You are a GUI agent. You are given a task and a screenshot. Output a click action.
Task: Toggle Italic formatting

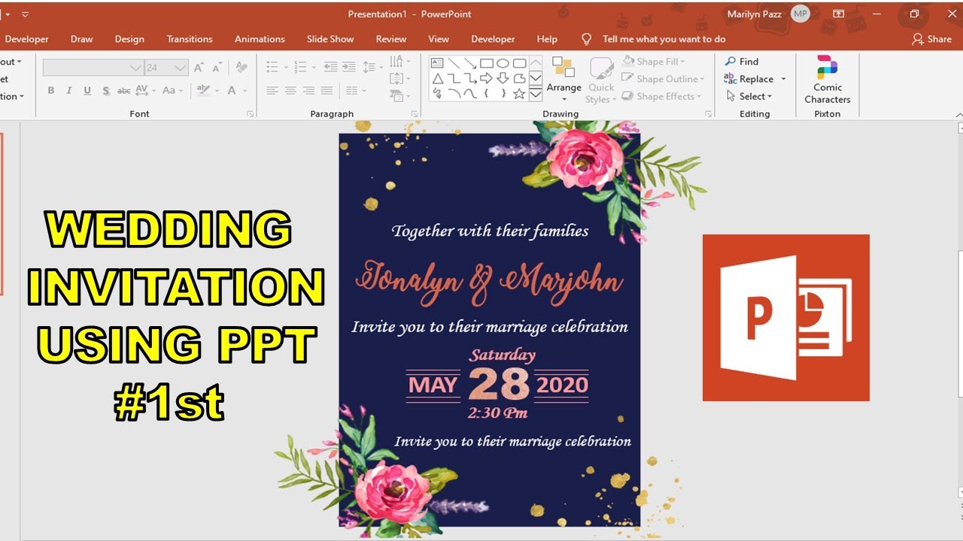point(69,90)
